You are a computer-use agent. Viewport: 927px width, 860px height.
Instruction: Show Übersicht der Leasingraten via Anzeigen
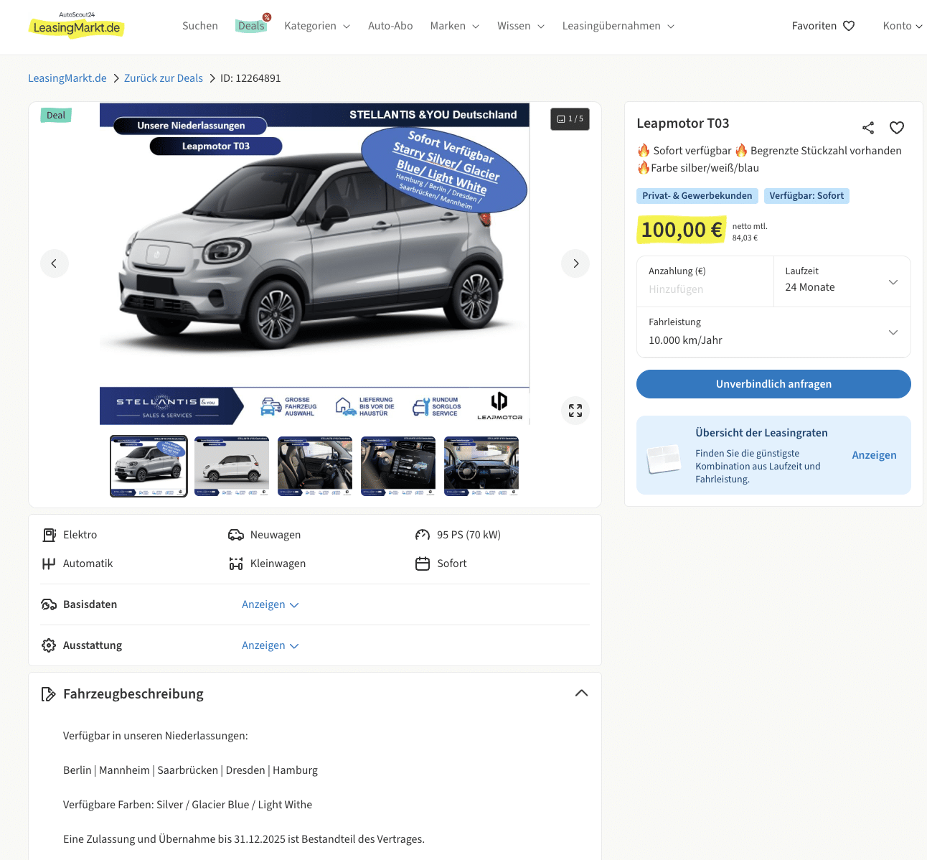tap(874, 455)
